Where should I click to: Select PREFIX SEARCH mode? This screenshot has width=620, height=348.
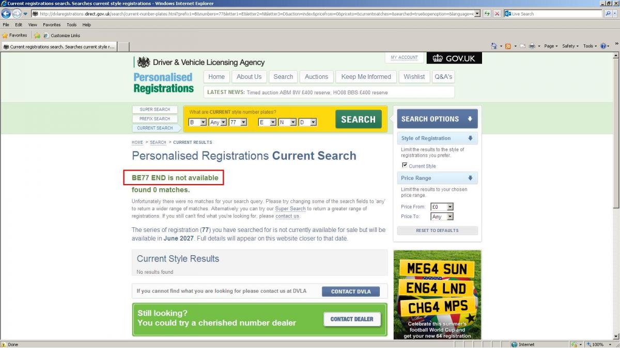[155, 119]
